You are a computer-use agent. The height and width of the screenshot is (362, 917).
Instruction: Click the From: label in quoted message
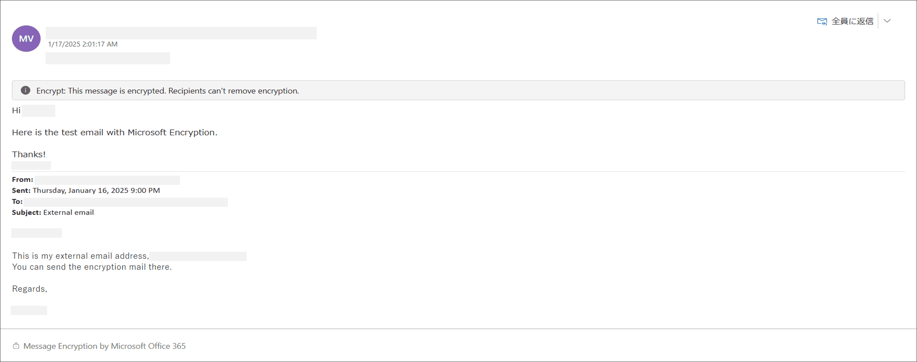(x=22, y=179)
